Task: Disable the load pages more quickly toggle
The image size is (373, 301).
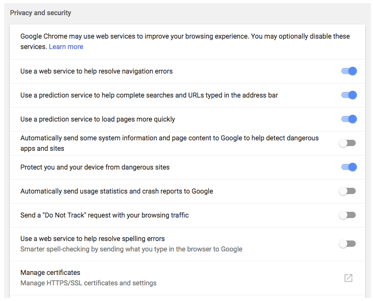Action: point(349,119)
